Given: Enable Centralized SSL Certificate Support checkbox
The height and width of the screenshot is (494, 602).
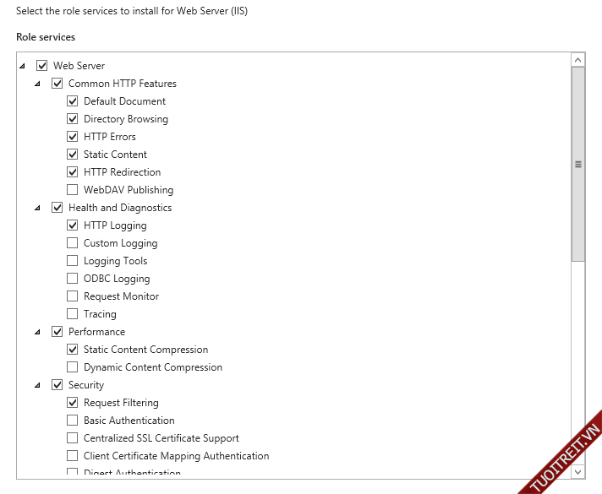Looking at the screenshot, I should click(x=73, y=438).
